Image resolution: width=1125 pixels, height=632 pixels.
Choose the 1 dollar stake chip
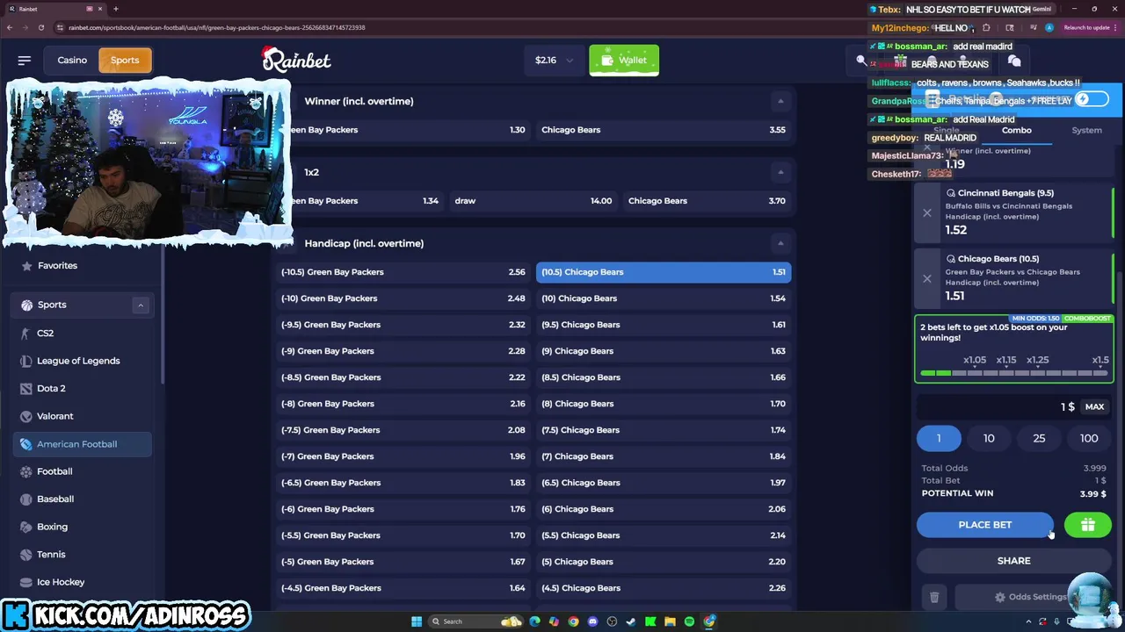coord(939,438)
